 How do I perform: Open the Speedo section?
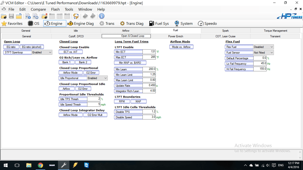coord(207,24)
